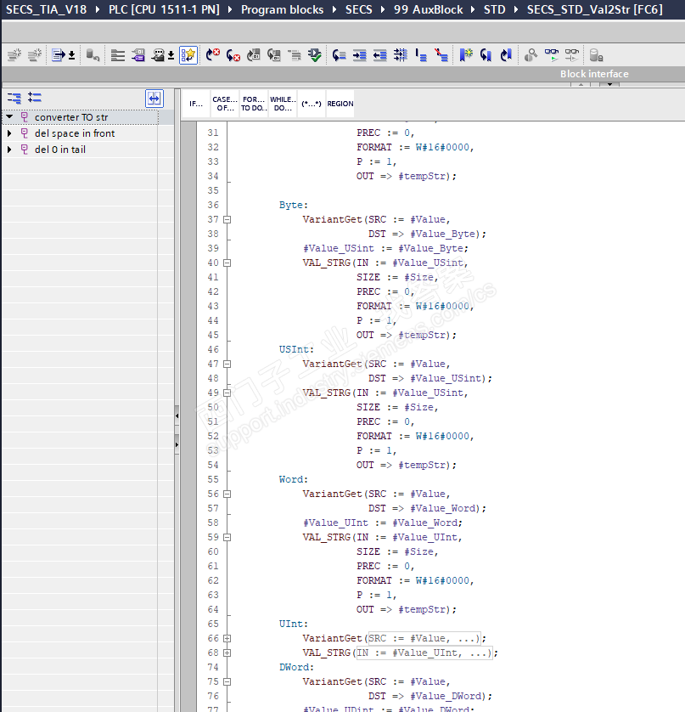Viewport: 685px width, 712px height.
Task: Click the red-X breakpoint toolbar icon
Action: 212,55
